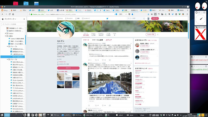Click the Twitter bird logo in navbar

coord(107,19)
